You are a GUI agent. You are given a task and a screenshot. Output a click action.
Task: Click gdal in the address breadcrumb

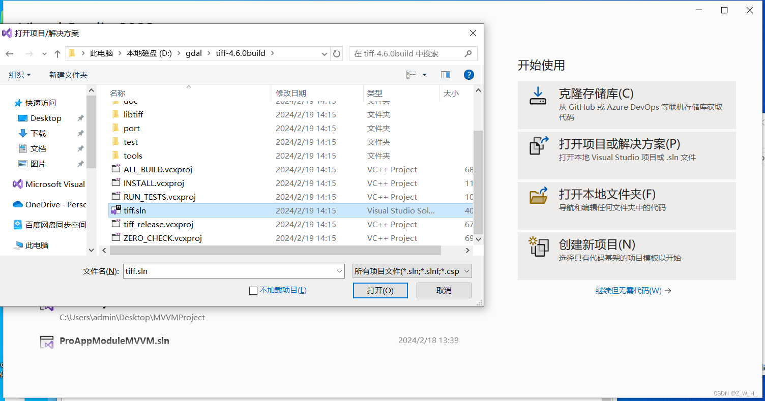click(193, 53)
